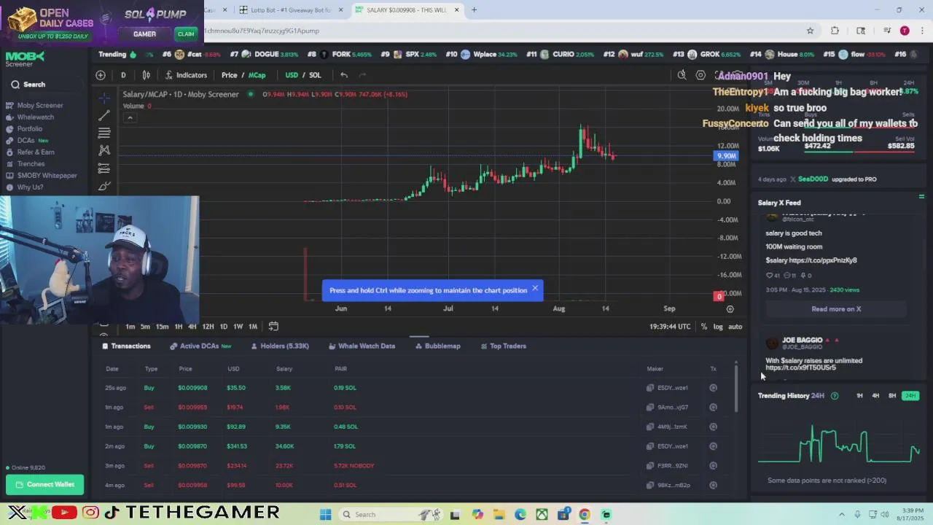This screenshot has width=933, height=525.
Task: Open the time axis settings gear icon
Action: [730, 309]
